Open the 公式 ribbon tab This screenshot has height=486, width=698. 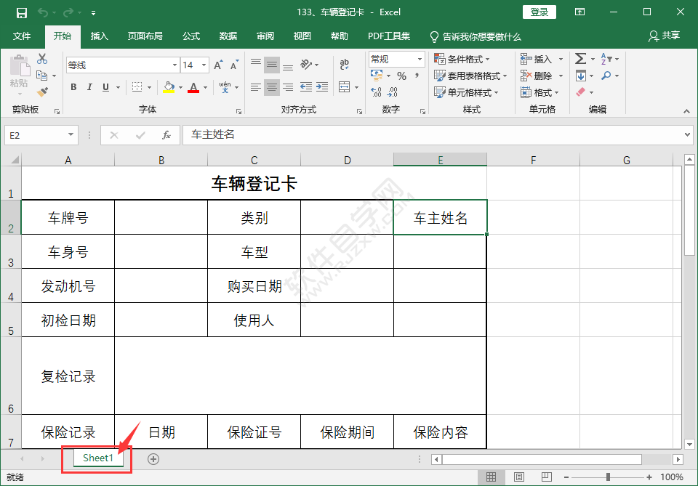coord(190,36)
